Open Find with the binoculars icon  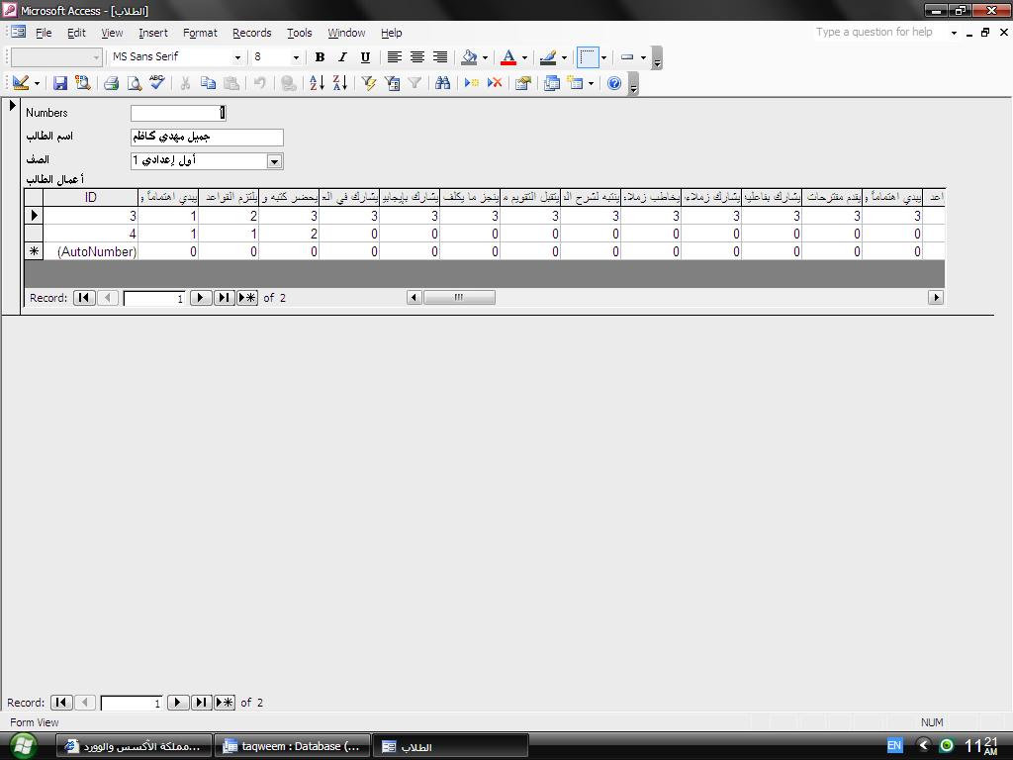coord(442,83)
